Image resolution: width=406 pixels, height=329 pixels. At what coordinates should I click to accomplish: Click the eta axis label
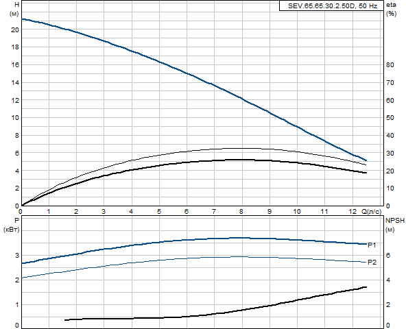pyautogui.click(x=391, y=5)
